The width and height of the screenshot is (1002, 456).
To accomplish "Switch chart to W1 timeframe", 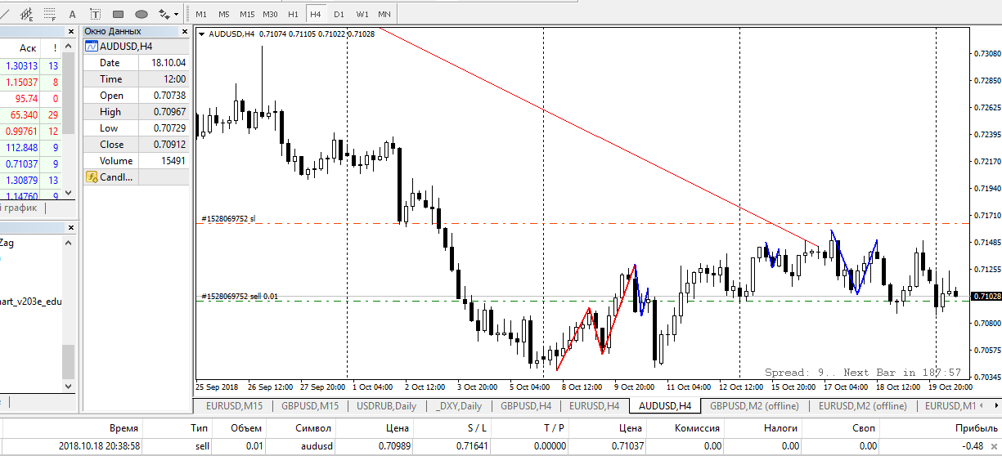I will [x=362, y=14].
